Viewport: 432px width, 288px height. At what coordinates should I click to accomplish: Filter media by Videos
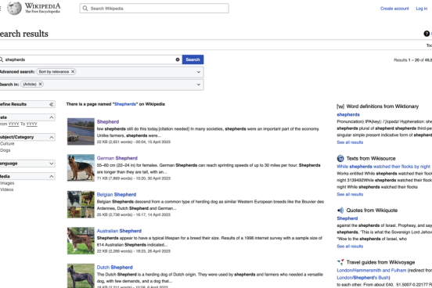pyautogui.click(x=7, y=189)
